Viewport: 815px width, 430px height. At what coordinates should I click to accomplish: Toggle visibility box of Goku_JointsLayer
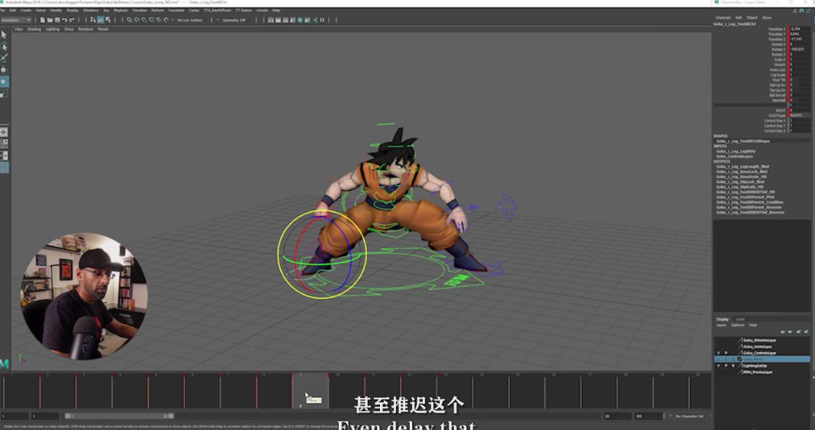[x=719, y=347]
